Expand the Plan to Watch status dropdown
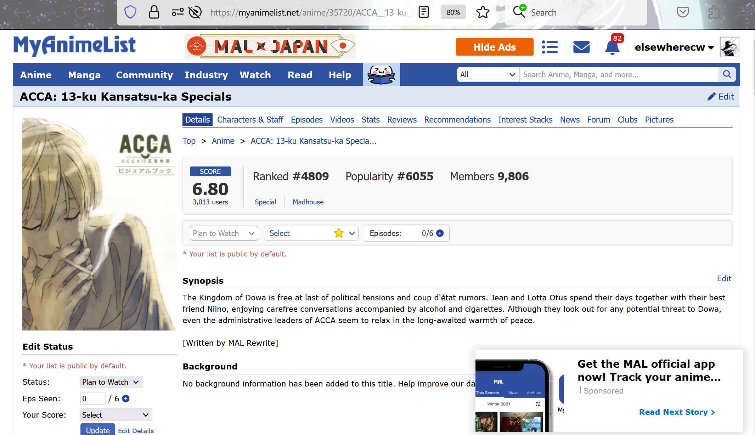This screenshot has width=755, height=435. 224,233
